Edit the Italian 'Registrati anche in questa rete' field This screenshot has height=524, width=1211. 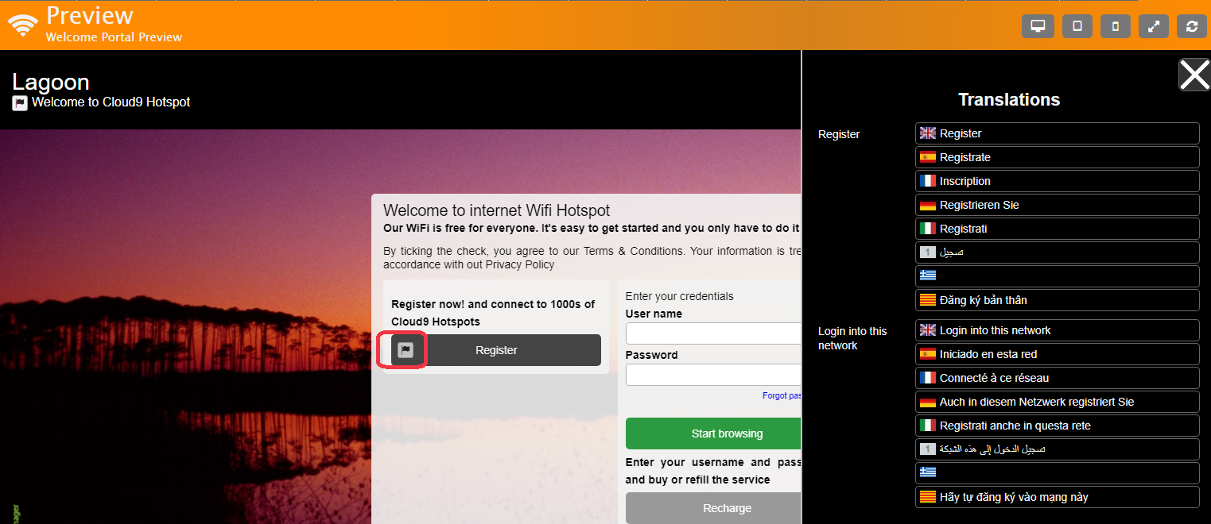(x=1065, y=426)
